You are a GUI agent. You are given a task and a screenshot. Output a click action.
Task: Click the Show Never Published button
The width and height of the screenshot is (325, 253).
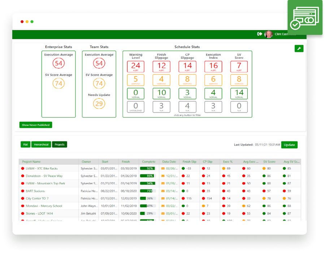(36, 125)
